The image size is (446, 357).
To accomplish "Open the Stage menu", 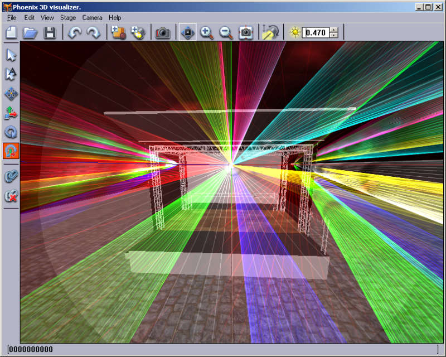I will (x=68, y=18).
